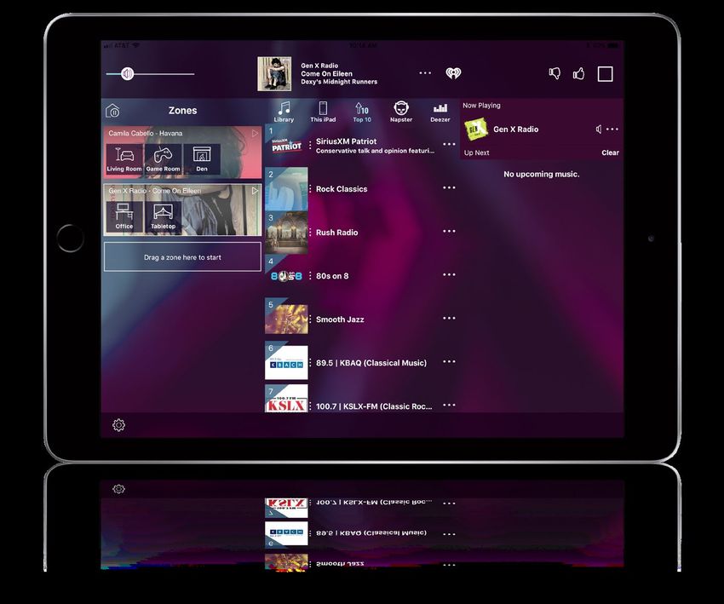
Task: Mute Gen X Radio in Now Playing
Action: pos(599,129)
